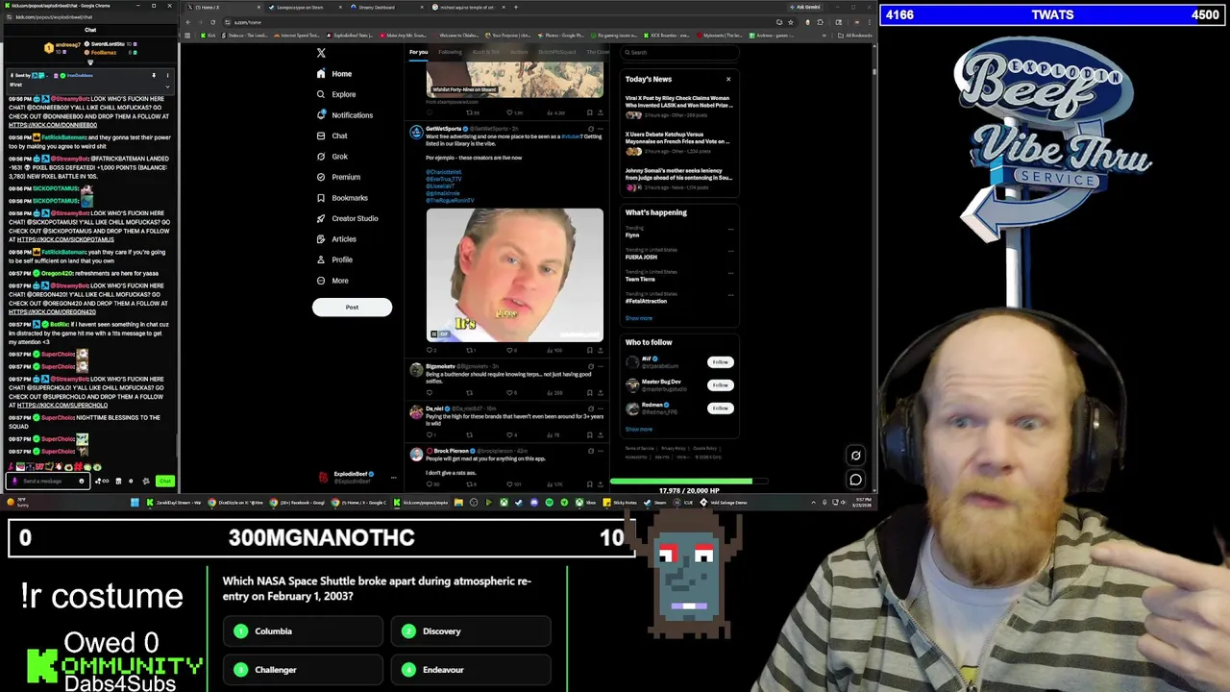Like the Bigzmoketv post
1230x692 pixels.
pos(510,392)
